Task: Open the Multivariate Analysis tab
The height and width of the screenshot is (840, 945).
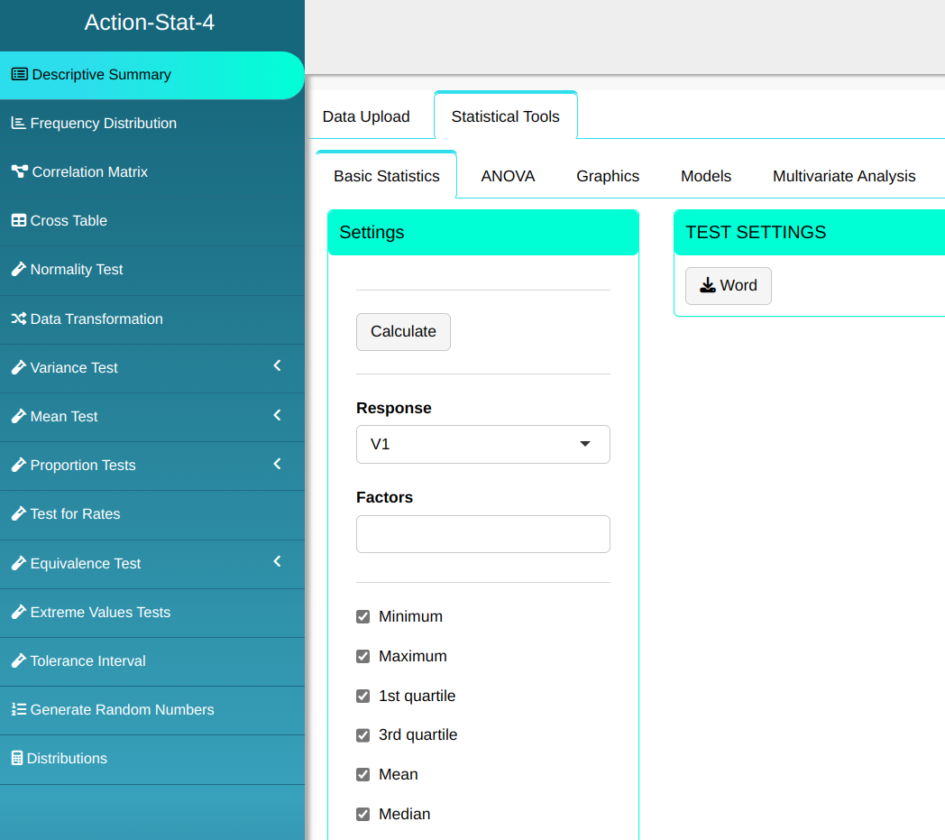Action: [843, 176]
